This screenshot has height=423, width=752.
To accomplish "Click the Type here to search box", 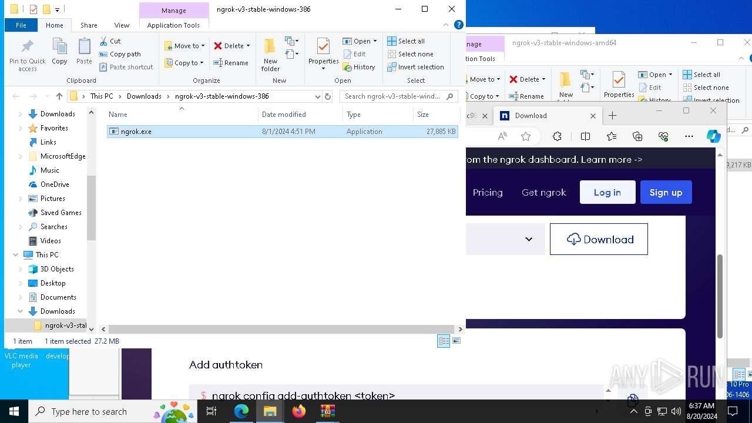I will pyautogui.click(x=112, y=411).
